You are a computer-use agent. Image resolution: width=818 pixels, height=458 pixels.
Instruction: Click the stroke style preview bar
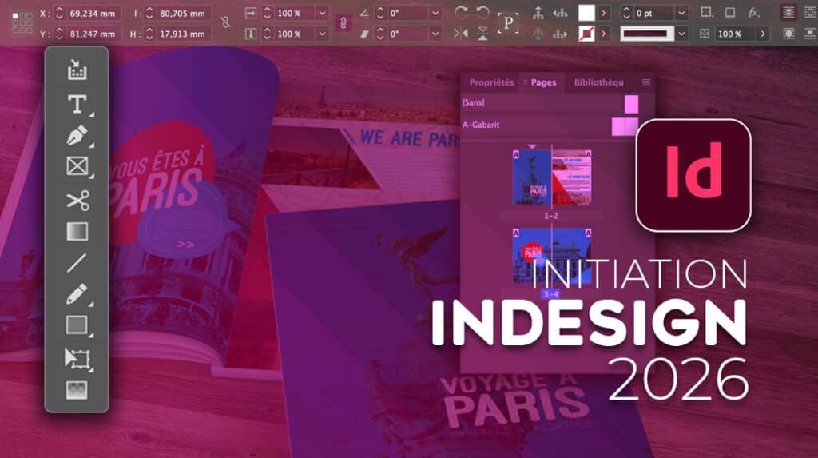(646, 34)
